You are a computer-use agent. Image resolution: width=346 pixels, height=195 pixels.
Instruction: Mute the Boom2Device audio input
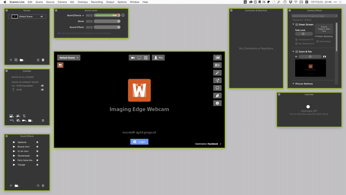click(x=89, y=15)
